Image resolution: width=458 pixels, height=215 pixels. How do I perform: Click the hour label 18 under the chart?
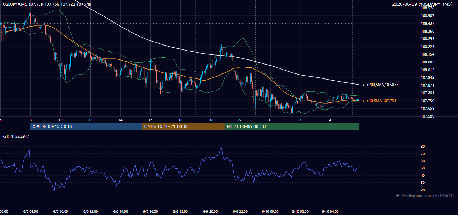(181, 120)
